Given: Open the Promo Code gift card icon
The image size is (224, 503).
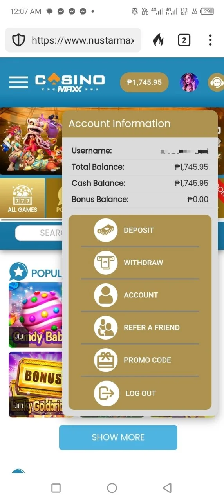Looking at the screenshot, I should [x=107, y=360].
